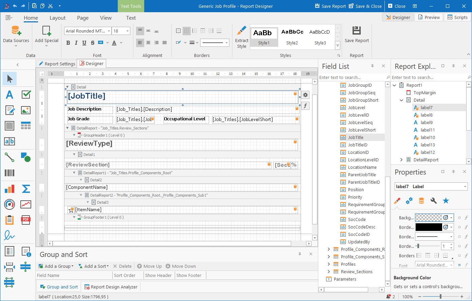The width and height of the screenshot is (472, 301).
Task: Select the Check Box control in toolbox
Action: [x=26, y=95]
